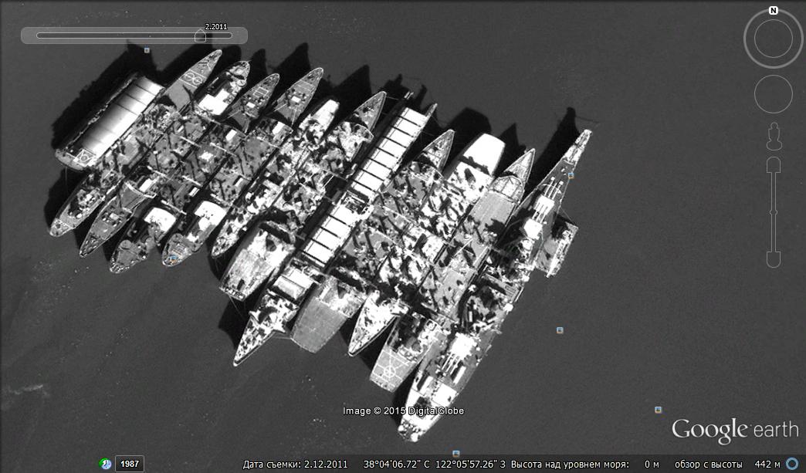Zoom out with the slider's bottom end
Image resolution: width=806 pixels, height=473 pixels.
click(774, 259)
